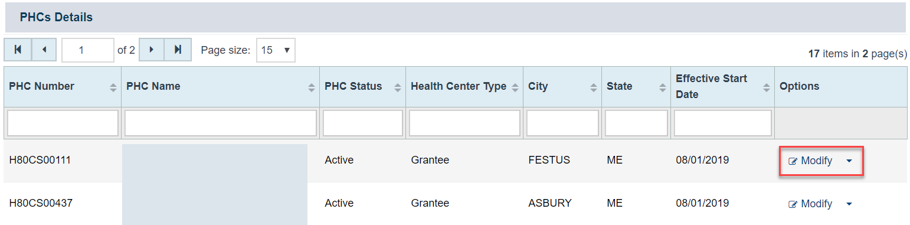Click the PHCs Details section title
This screenshot has height=225, width=910.
pyautogui.click(x=56, y=17)
